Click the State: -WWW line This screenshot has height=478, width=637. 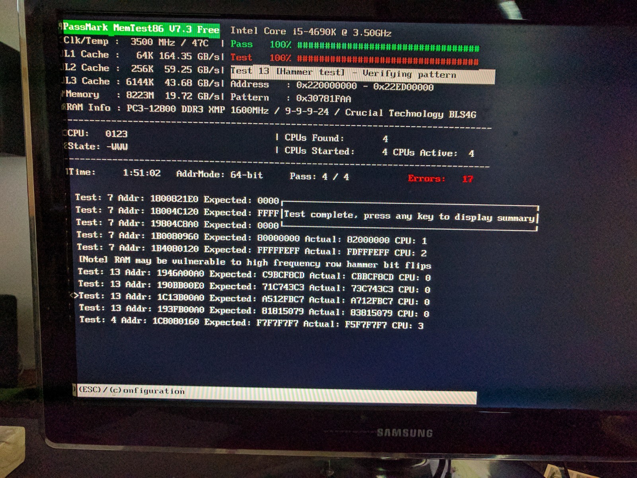(98, 146)
